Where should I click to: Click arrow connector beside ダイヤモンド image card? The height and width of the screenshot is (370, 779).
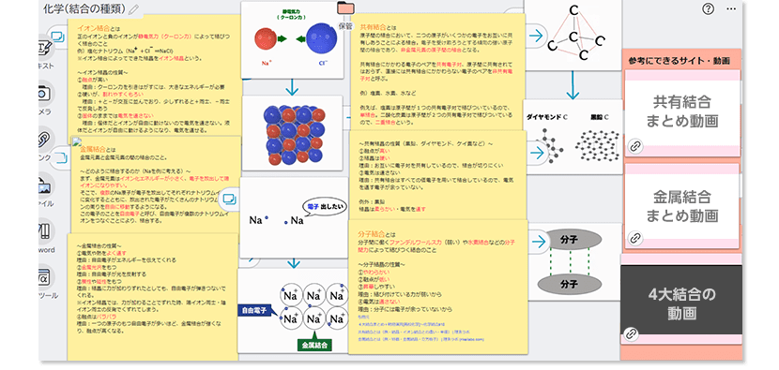pyautogui.click(x=536, y=152)
